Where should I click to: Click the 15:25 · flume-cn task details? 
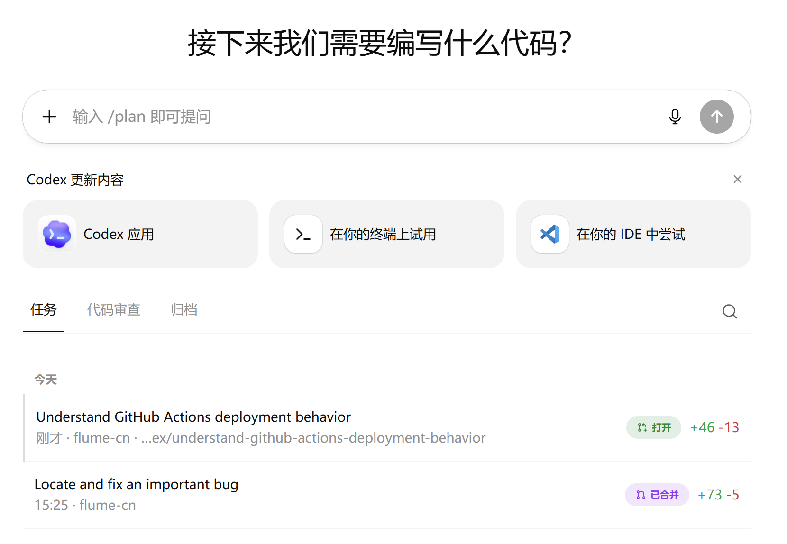85,505
